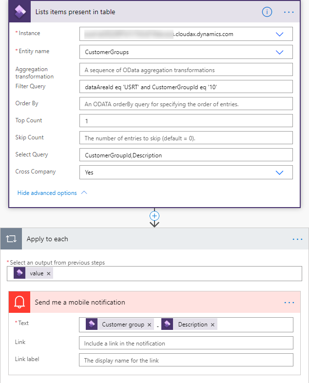Image resolution: width=309 pixels, height=383 pixels.
Task: Click the Apply to each header title
Action: point(47,239)
